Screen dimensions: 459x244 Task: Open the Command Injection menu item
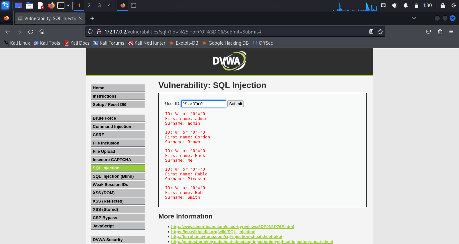[118, 126]
